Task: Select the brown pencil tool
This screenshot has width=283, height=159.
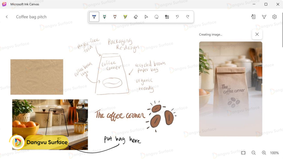Action: pyautogui.click(x=115, y=17)
